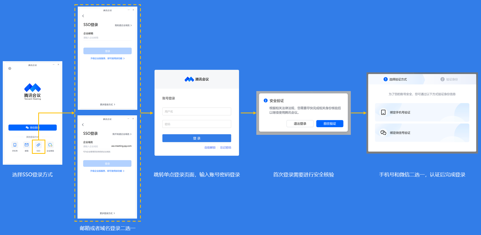This screenshot has height=235, width=481.
Task: Click 登录 in the 企业邮箱 SSO window
Action: pos(107,51)
